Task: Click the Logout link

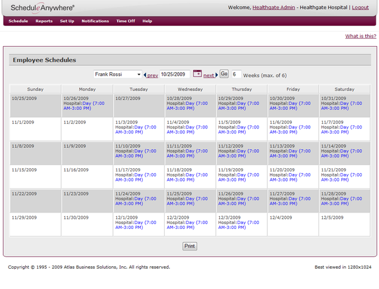Action: pos(360,8)
